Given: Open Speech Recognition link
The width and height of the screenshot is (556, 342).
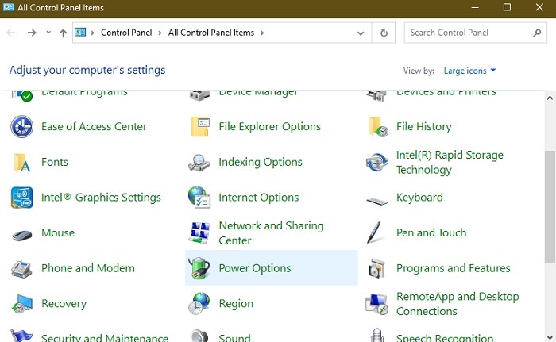Looking at the screenshot, I should coord(445,337).
